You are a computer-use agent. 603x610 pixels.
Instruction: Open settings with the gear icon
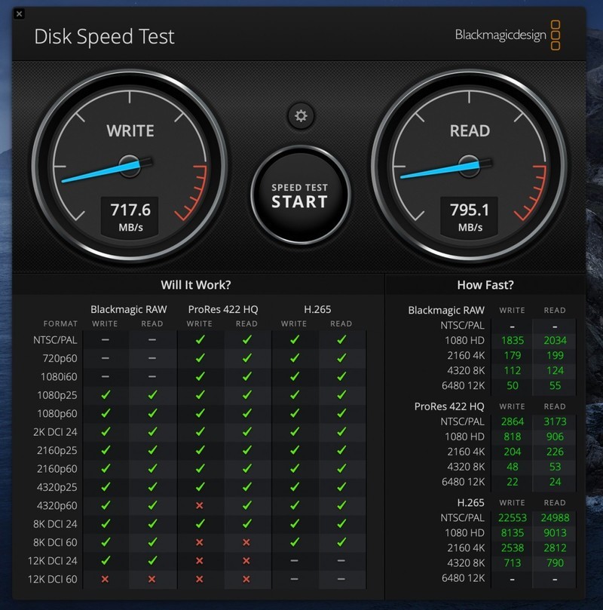point(301,115)
